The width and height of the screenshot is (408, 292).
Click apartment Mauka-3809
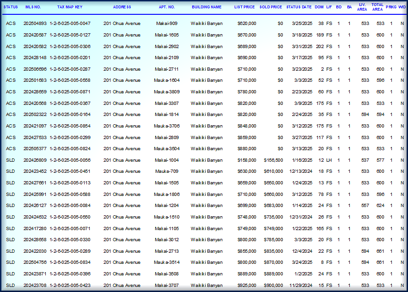(167, 91)
